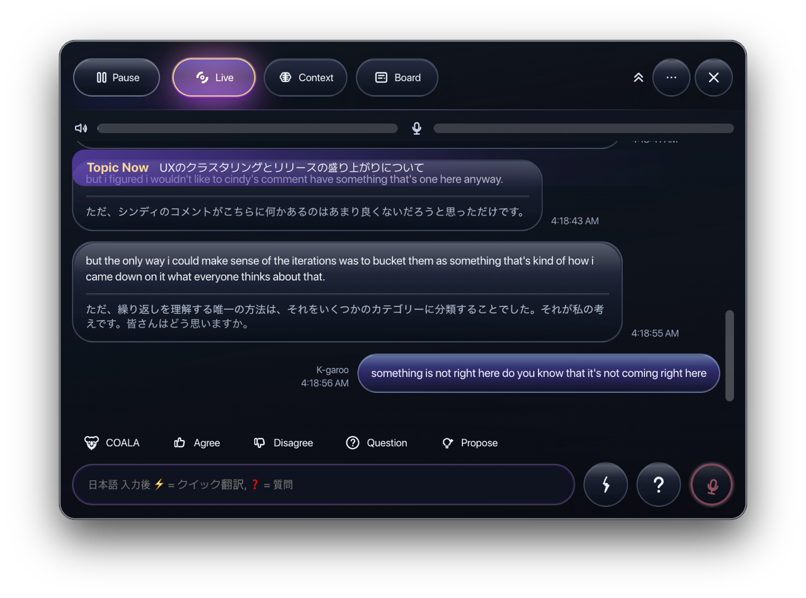This screenshot has height=598, width=806.
Task: Switch to the Context tab
Action: point(305,78)
